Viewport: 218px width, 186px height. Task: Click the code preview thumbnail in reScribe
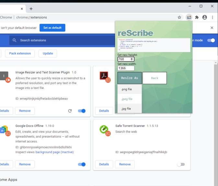[x=154, y=45]
